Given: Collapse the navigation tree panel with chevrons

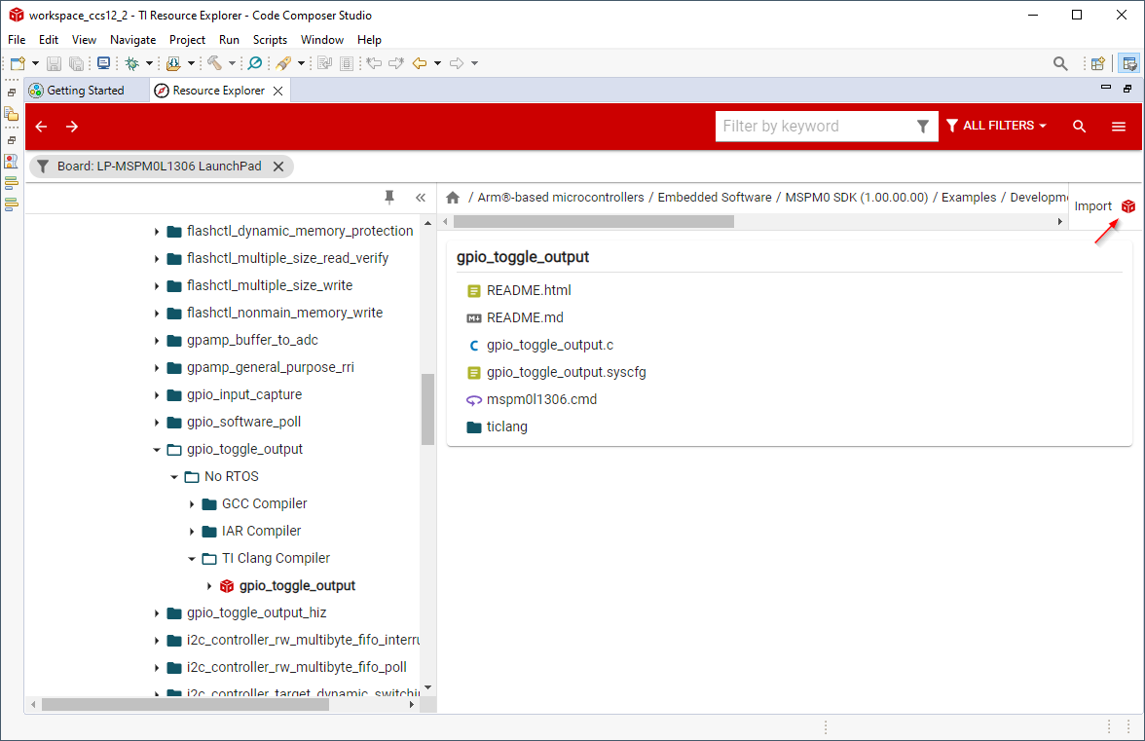Looking at the screenshot, I should tap(421, 198).
